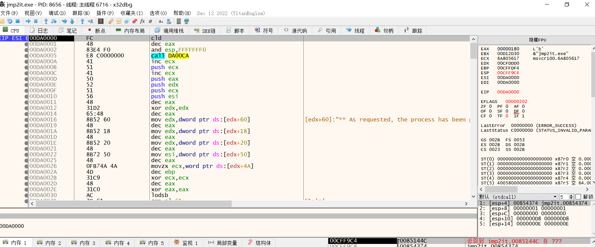
Task: Open the 插件(P) menu
Action: tap(105, 13)
